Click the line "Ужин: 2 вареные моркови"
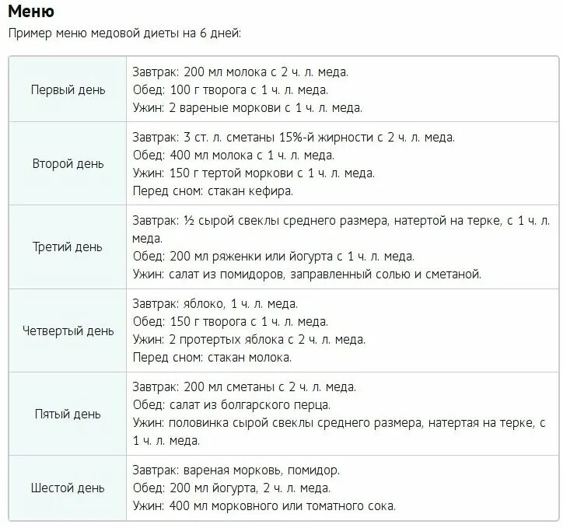The image size is (563, 528). pos(247,107)
